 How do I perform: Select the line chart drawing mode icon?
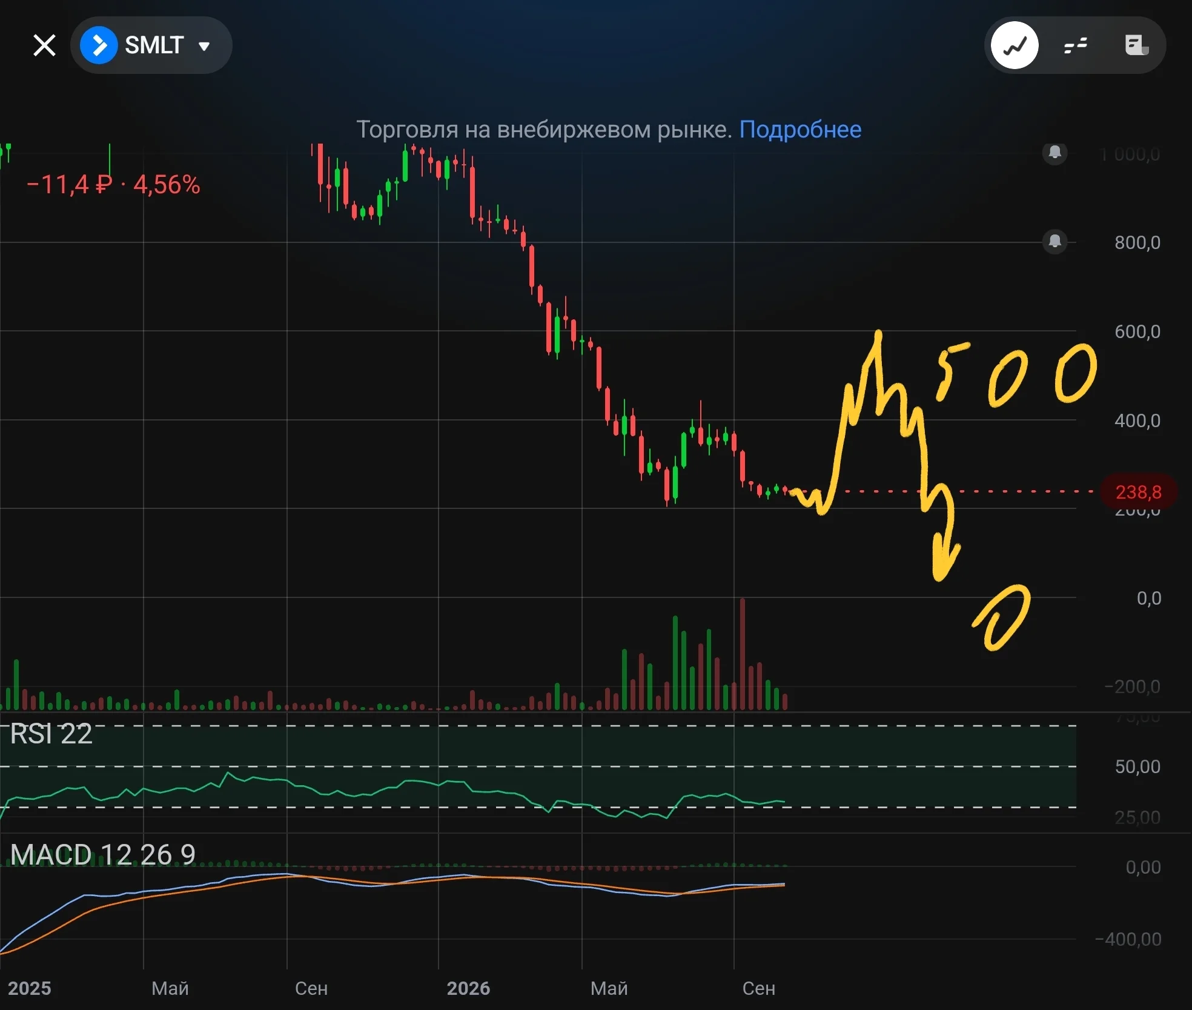coord(1015,45)
